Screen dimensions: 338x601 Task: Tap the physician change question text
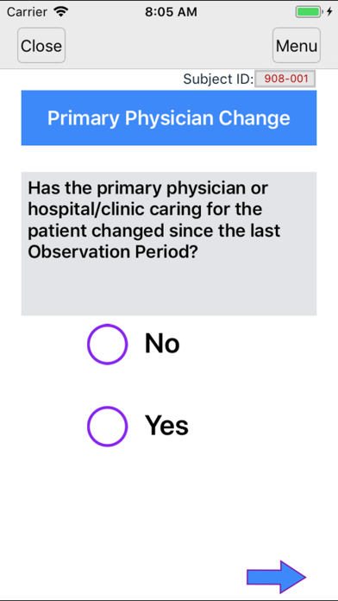click(153, 220)
